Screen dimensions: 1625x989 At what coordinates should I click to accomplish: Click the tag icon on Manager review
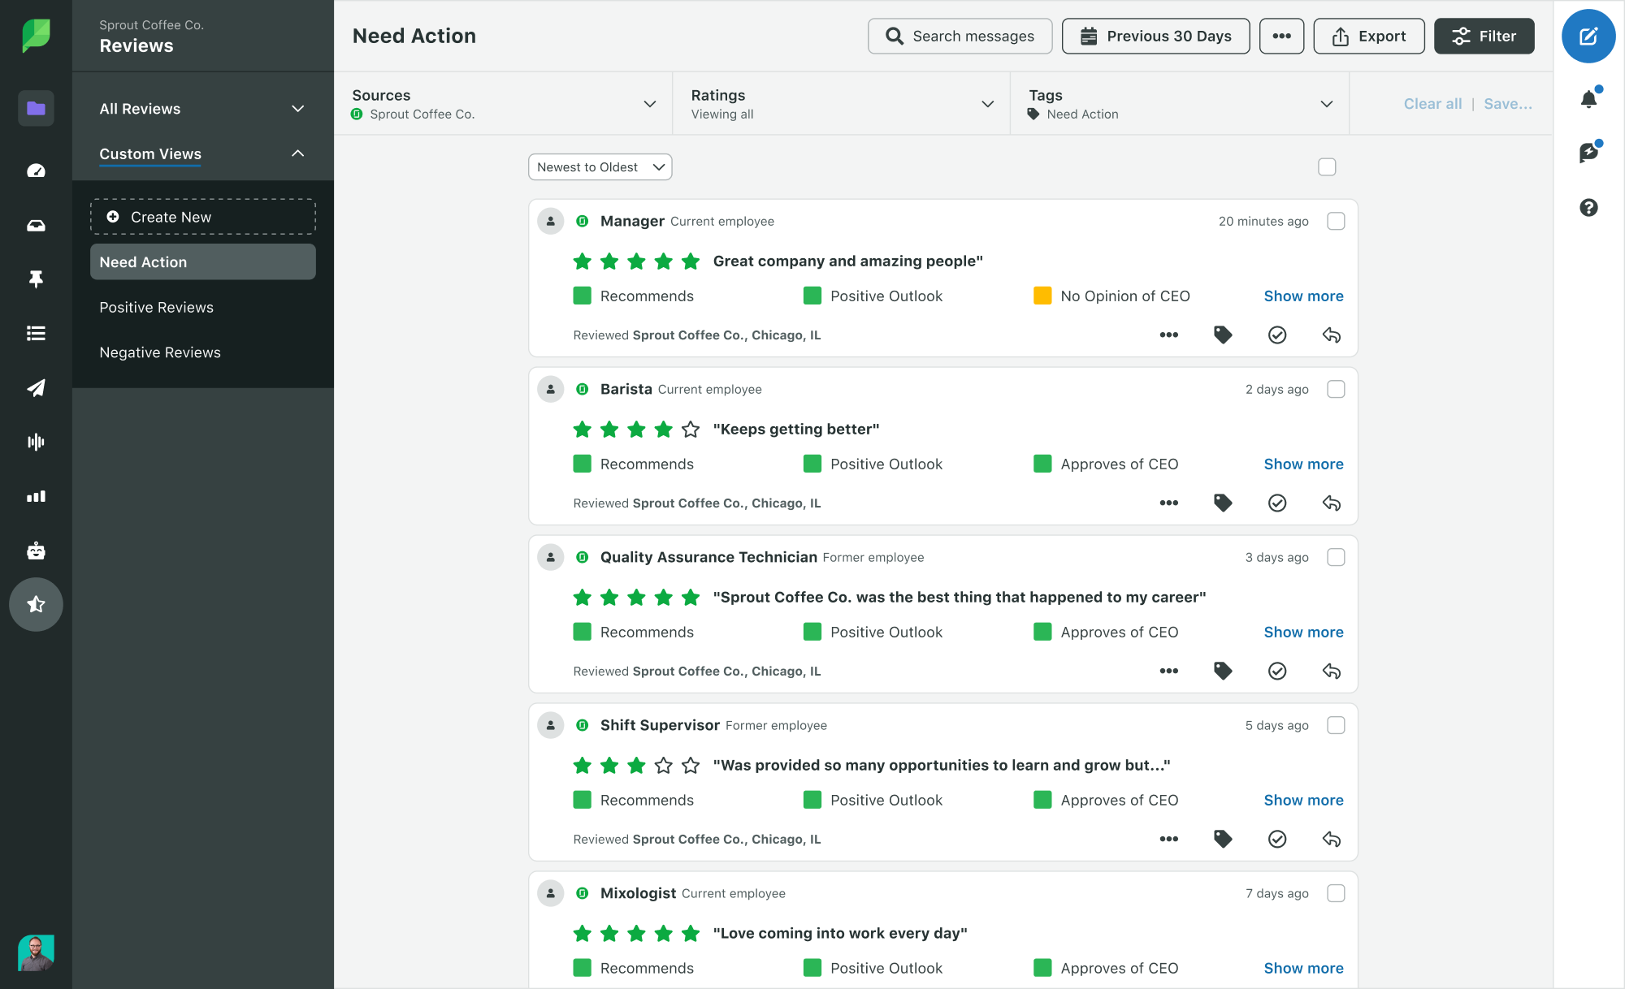[1224, 335]
